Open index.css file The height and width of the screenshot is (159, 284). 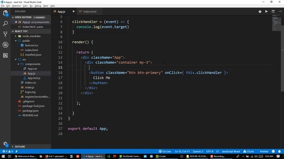[x=31, y=83]
